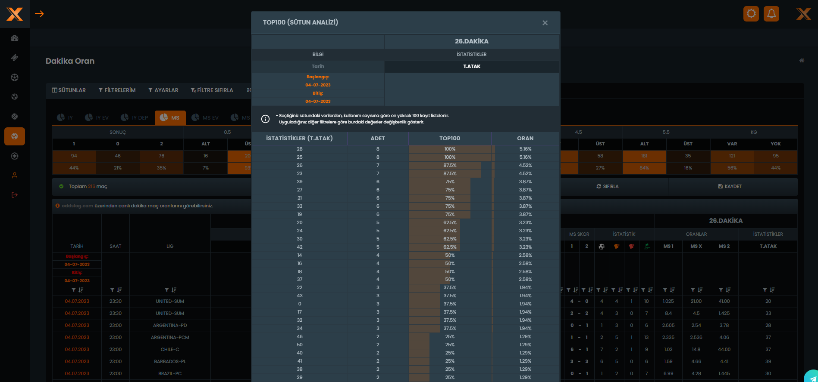Open the user profile icon in sidebar
This screenshot has height=382, width=818.
[15, 176]
